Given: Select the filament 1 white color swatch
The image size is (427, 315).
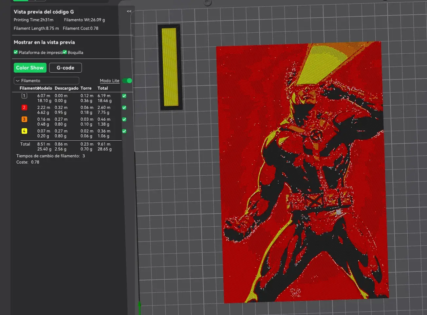Looking at the screenshot, I should tap(24, 96).
